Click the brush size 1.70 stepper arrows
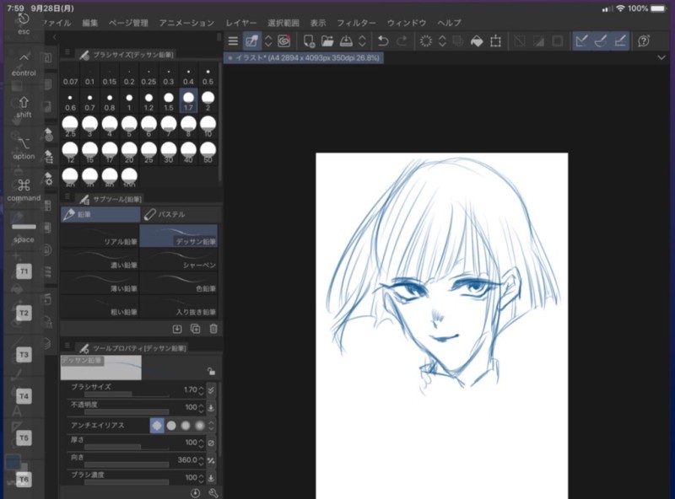 tap(200, 389)
